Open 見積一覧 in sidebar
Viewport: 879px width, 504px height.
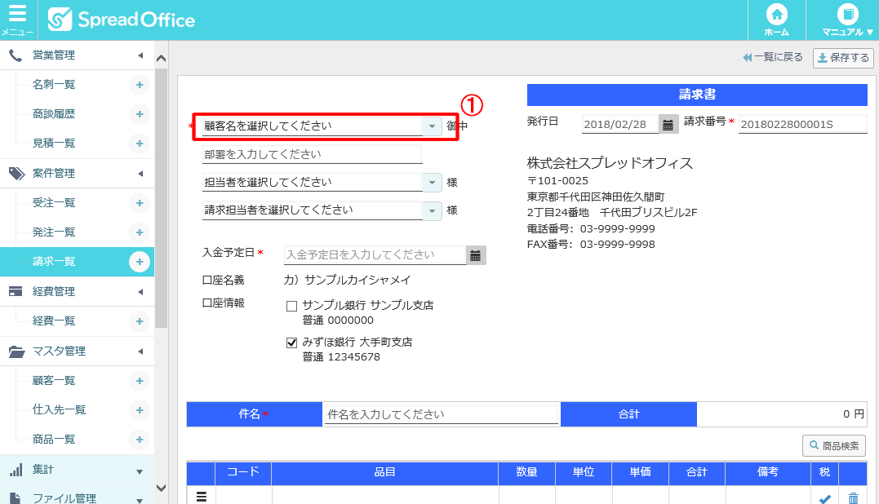(54, 143)
